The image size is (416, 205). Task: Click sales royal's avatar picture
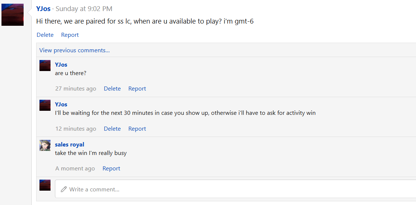pyautogui.click(x=45, y=145)
